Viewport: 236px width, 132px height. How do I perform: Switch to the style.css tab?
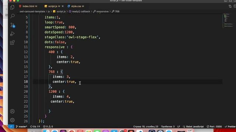point(76,6)
